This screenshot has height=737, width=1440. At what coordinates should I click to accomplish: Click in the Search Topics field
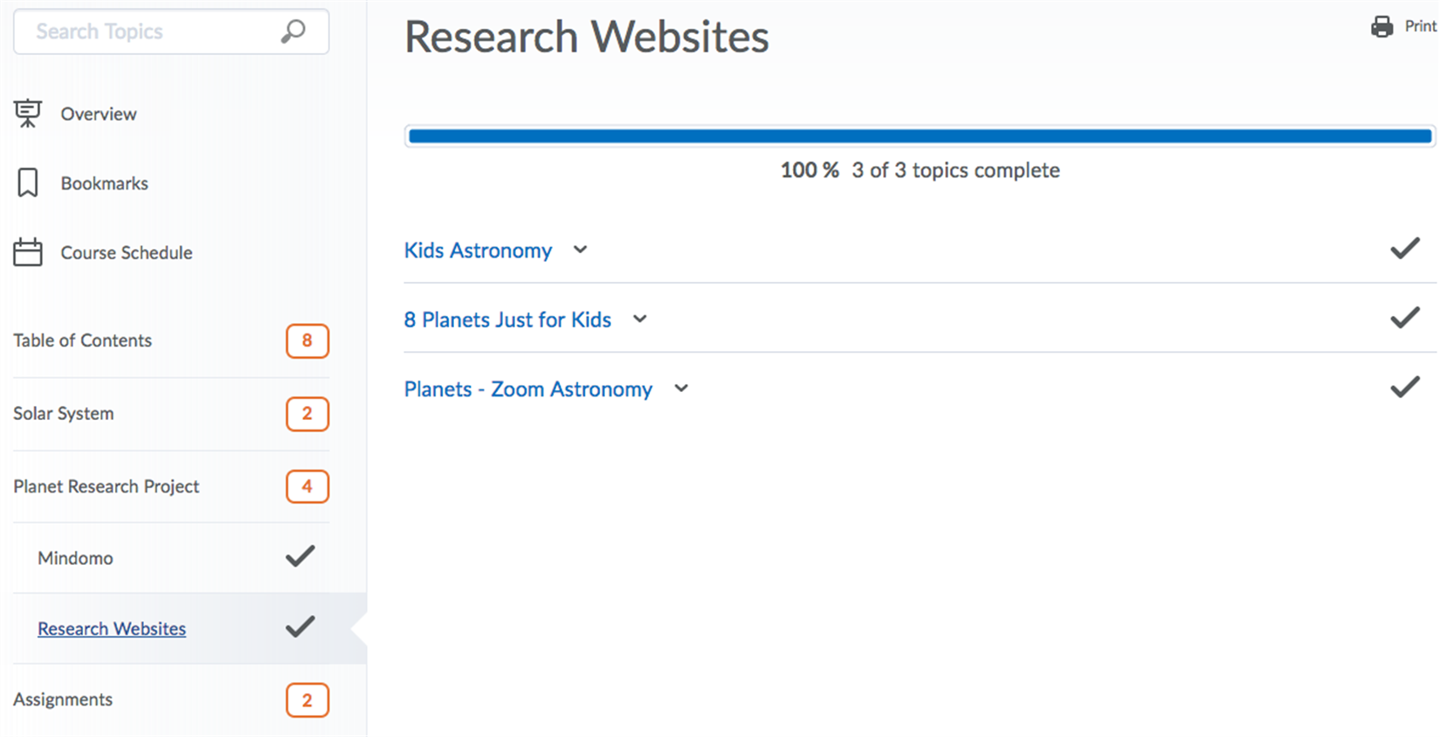point(171,31)
